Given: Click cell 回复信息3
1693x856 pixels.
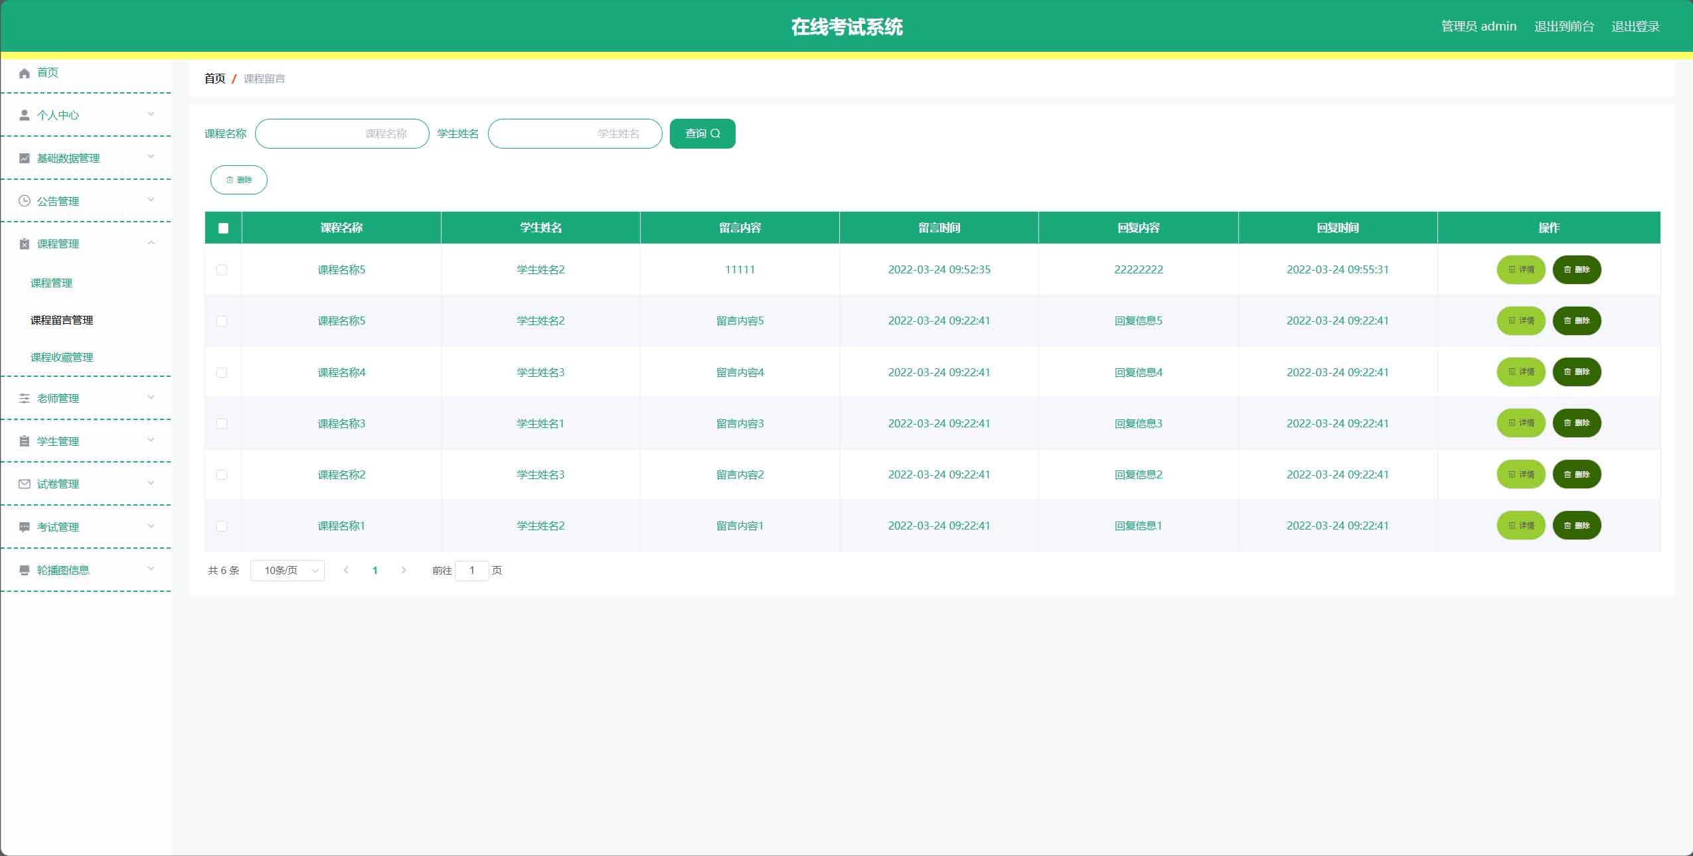Looking at the screenshot, I should pyautogui.click(x=1138, y=423).
